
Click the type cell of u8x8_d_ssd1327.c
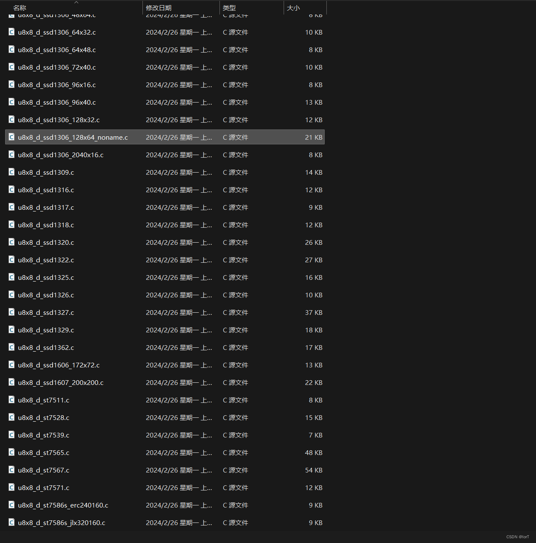coord(235,312)
